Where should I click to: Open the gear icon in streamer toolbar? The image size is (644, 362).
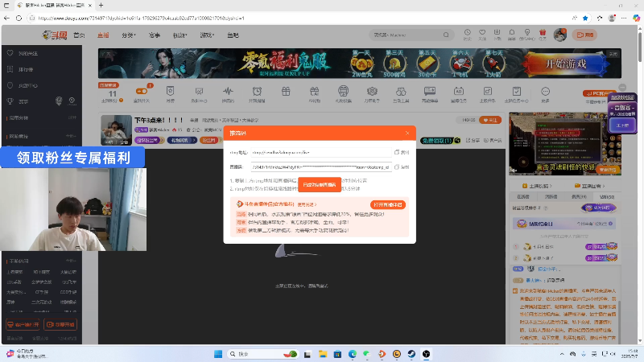click(372, 91)
